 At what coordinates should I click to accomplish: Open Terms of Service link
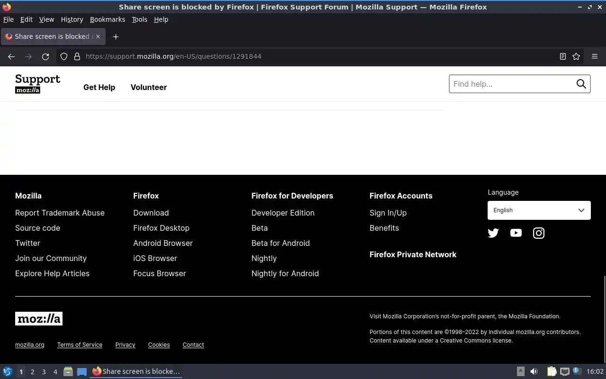click(80, 345)
